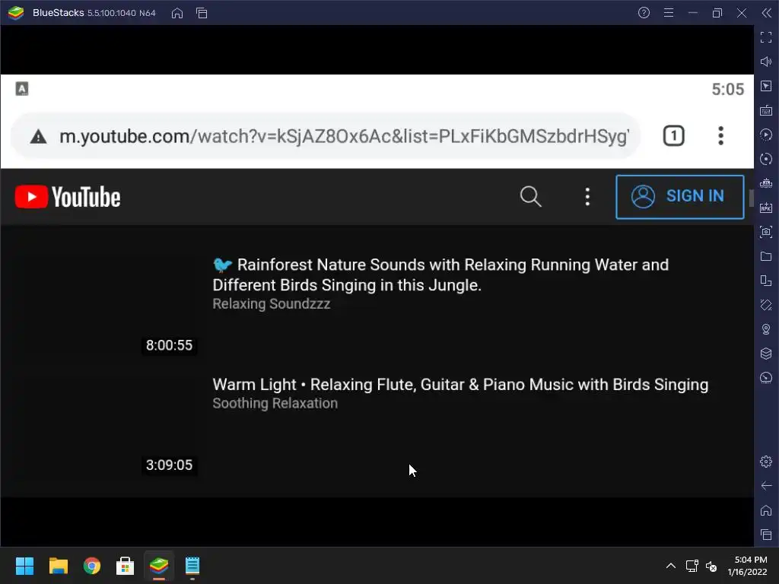Open BlueStacks settings gear
779x584 pixels.
(x=766, y=462)
